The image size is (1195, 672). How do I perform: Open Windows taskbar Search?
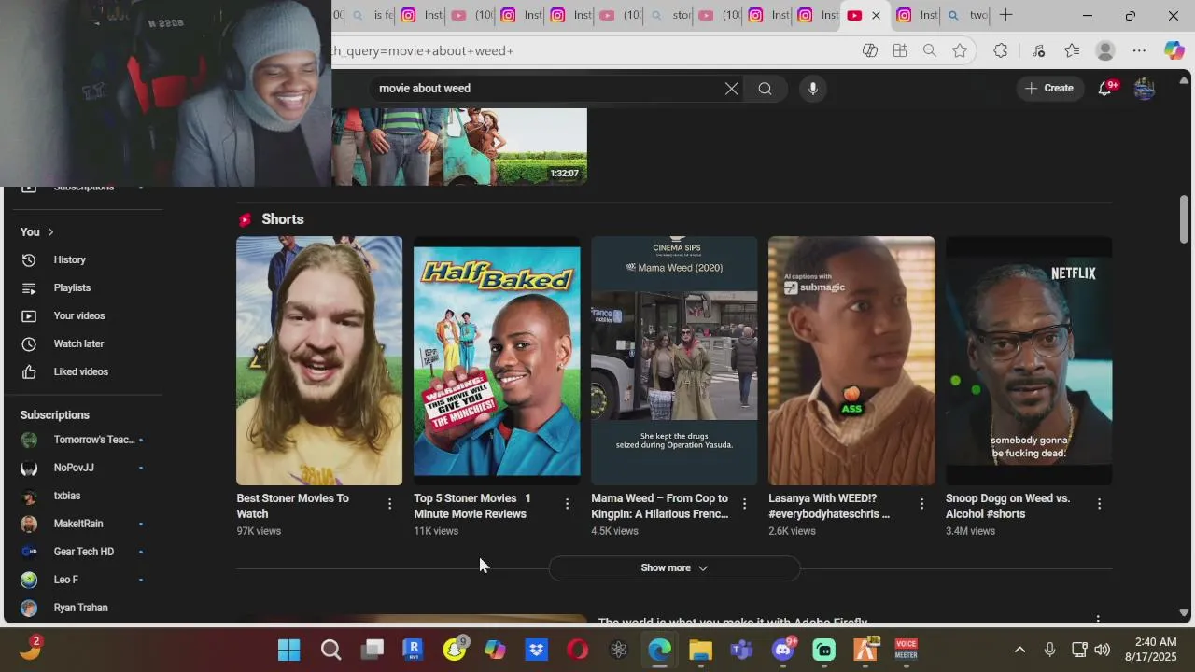point(330,650)
